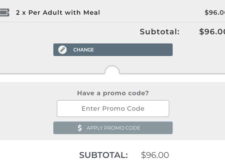The image size is (225, 166).
Task: Click the bottom $96.00 total amount
Action: [x=155, y=155]
